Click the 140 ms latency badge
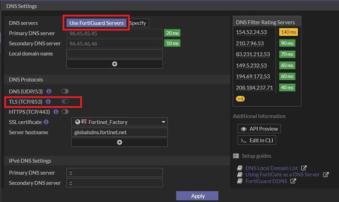 pos(288,32)
